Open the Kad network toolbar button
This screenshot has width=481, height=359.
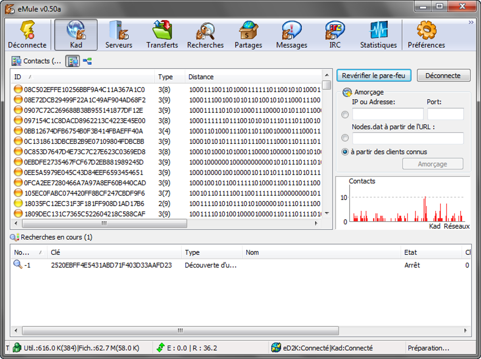click(76, 34)
